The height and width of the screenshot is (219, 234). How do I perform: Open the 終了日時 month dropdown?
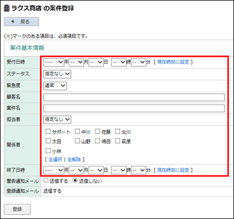tap(77, 170)
